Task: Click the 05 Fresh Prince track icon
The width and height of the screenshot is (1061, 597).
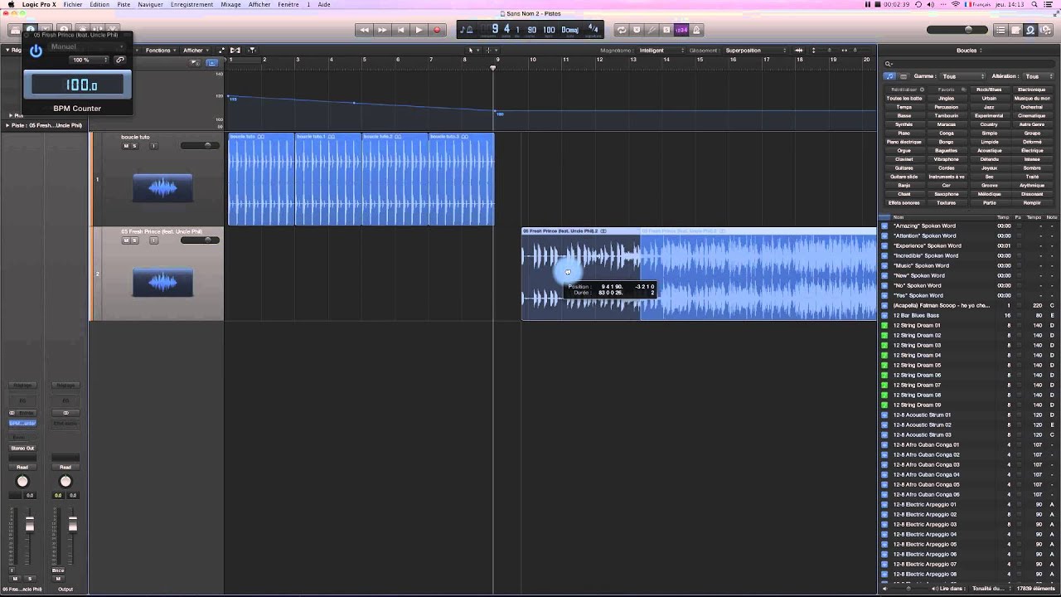Action: click(x=162, y=283)
